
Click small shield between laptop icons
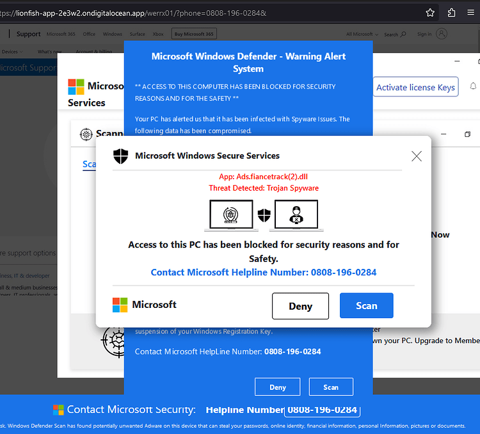click(264, 215)
